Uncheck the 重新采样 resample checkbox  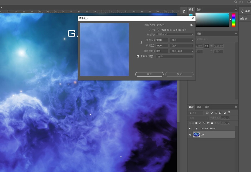138,56
